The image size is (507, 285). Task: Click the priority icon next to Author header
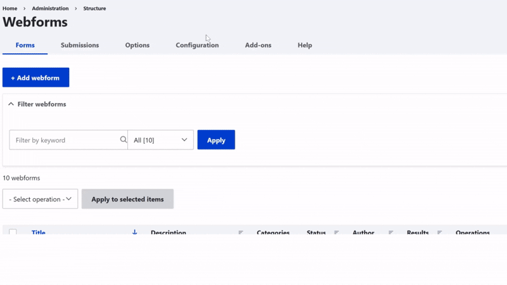(x=390, y=232)
